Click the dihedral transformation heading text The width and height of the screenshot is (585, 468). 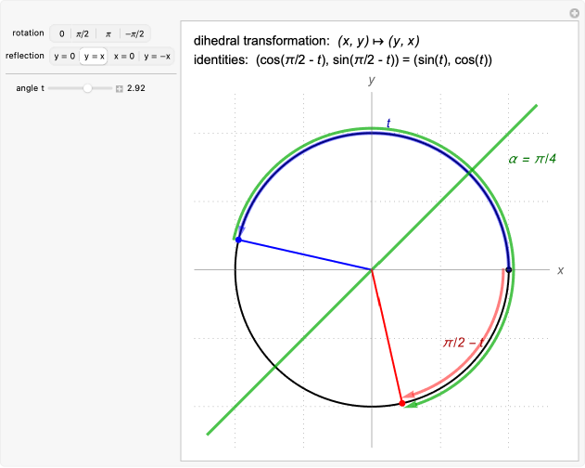coord(306,41)
